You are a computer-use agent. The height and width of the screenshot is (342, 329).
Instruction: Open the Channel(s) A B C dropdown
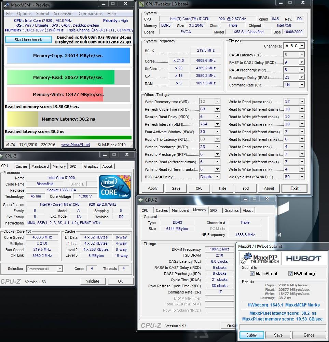302,46
